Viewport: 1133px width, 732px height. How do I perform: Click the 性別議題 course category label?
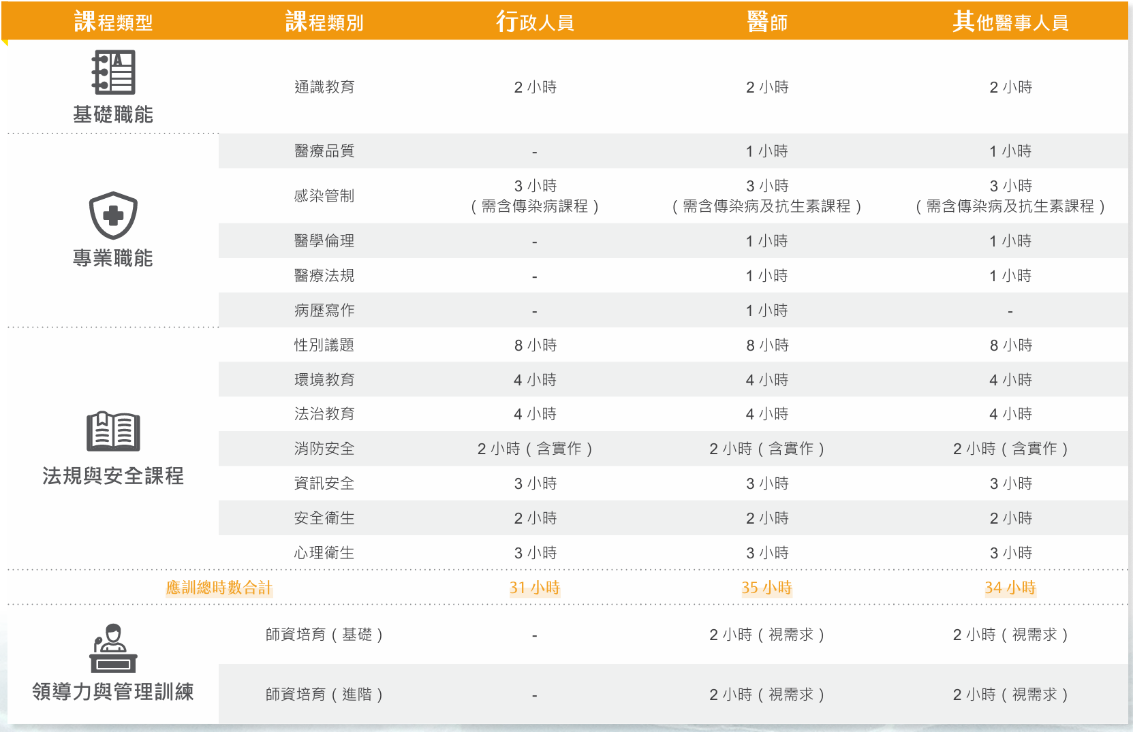[x=324, y=345]
